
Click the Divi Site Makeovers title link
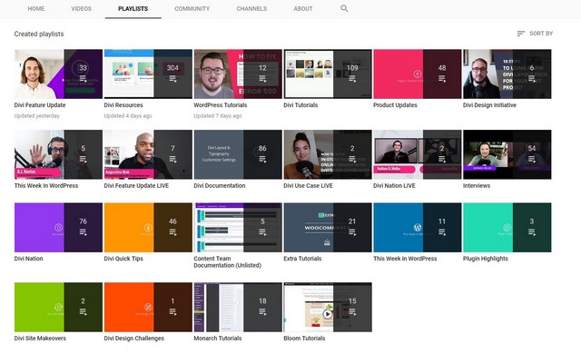(40, 338)
